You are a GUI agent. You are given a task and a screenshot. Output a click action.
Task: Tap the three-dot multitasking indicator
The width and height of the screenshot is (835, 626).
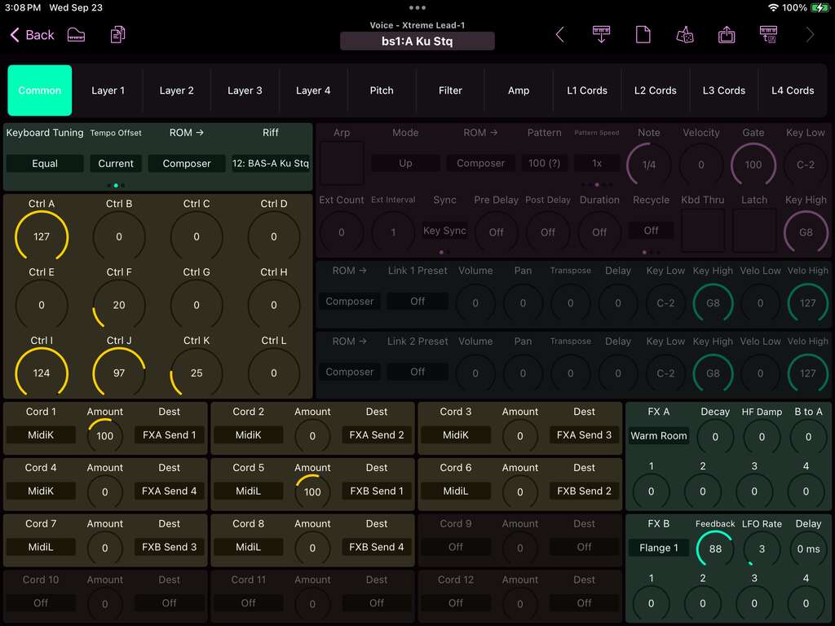(x=417, y=7)
